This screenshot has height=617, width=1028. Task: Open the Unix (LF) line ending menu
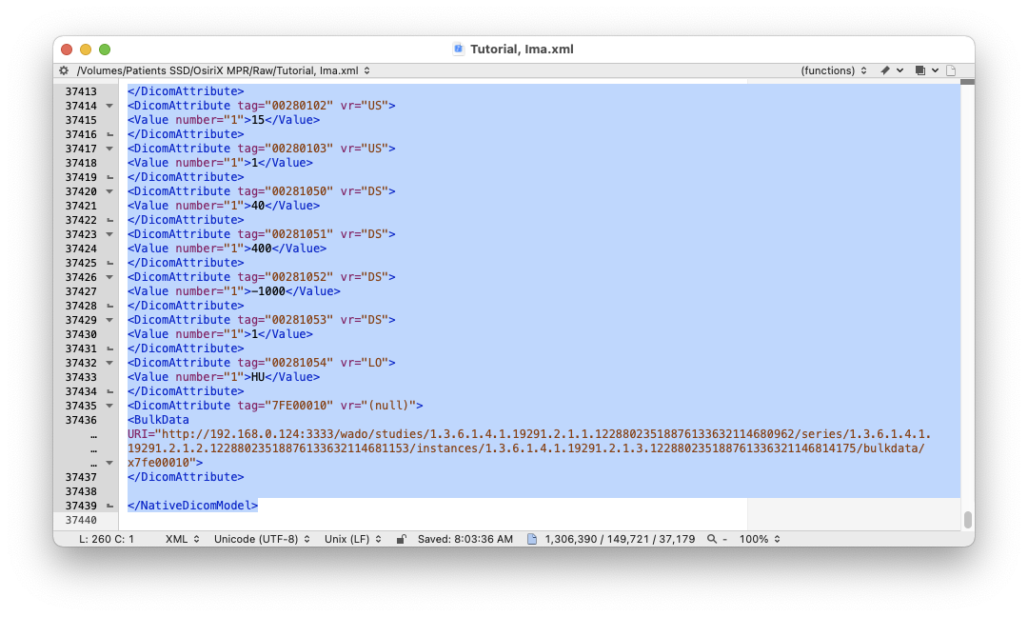click(353, 539)
